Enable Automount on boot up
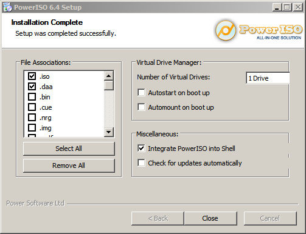 tap(141, 107)
